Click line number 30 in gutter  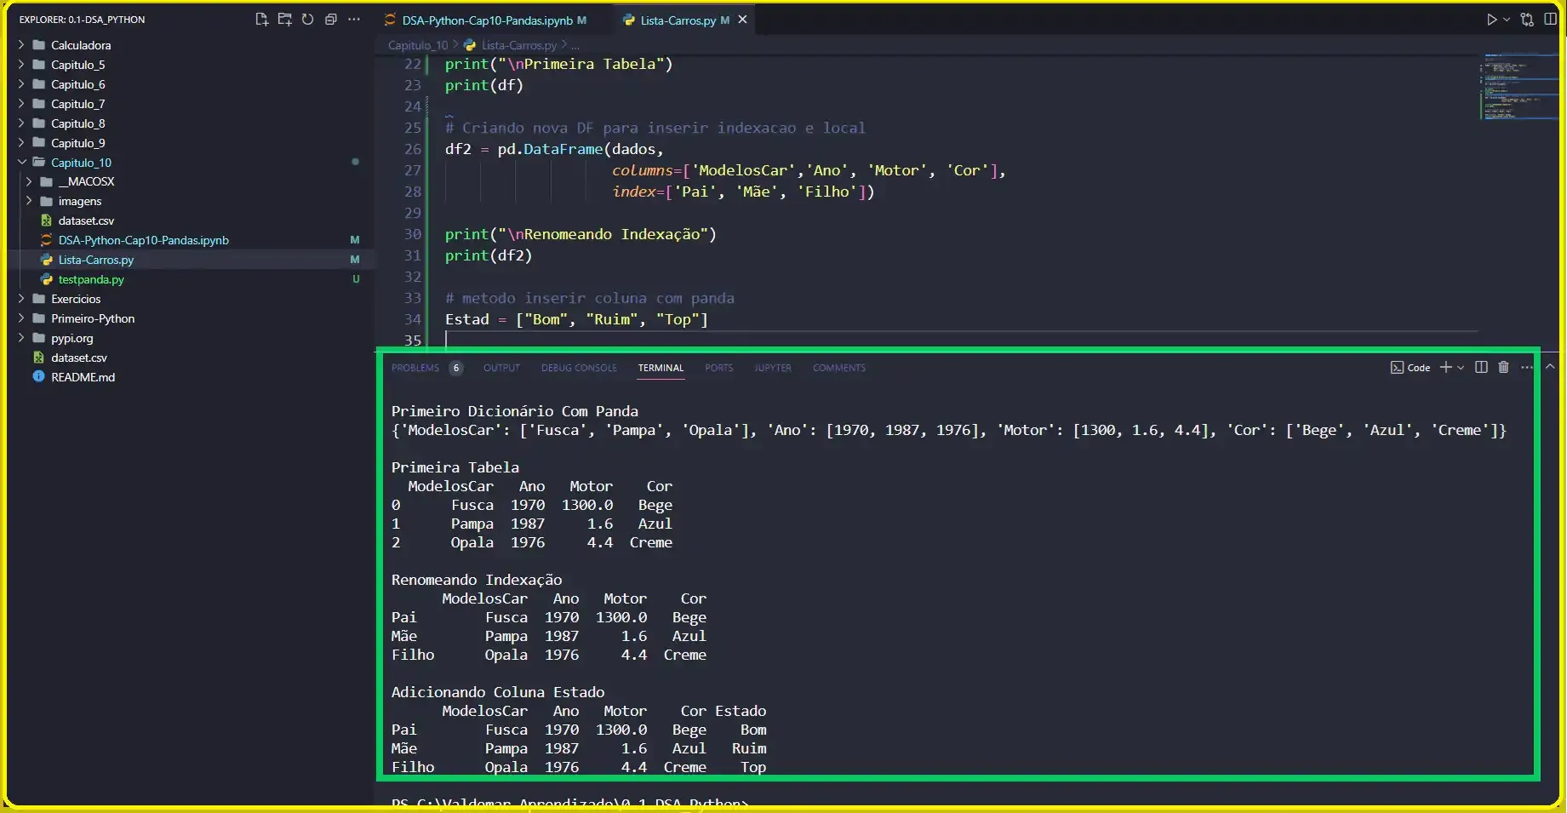pyautogui.click(x=413, y=234)
